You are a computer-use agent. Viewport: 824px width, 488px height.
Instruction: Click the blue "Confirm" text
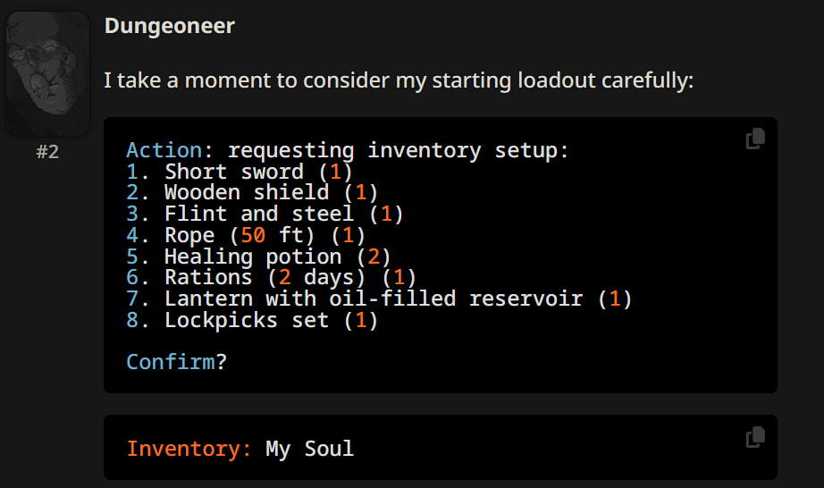pyautogui.click(x=170, y=362)
